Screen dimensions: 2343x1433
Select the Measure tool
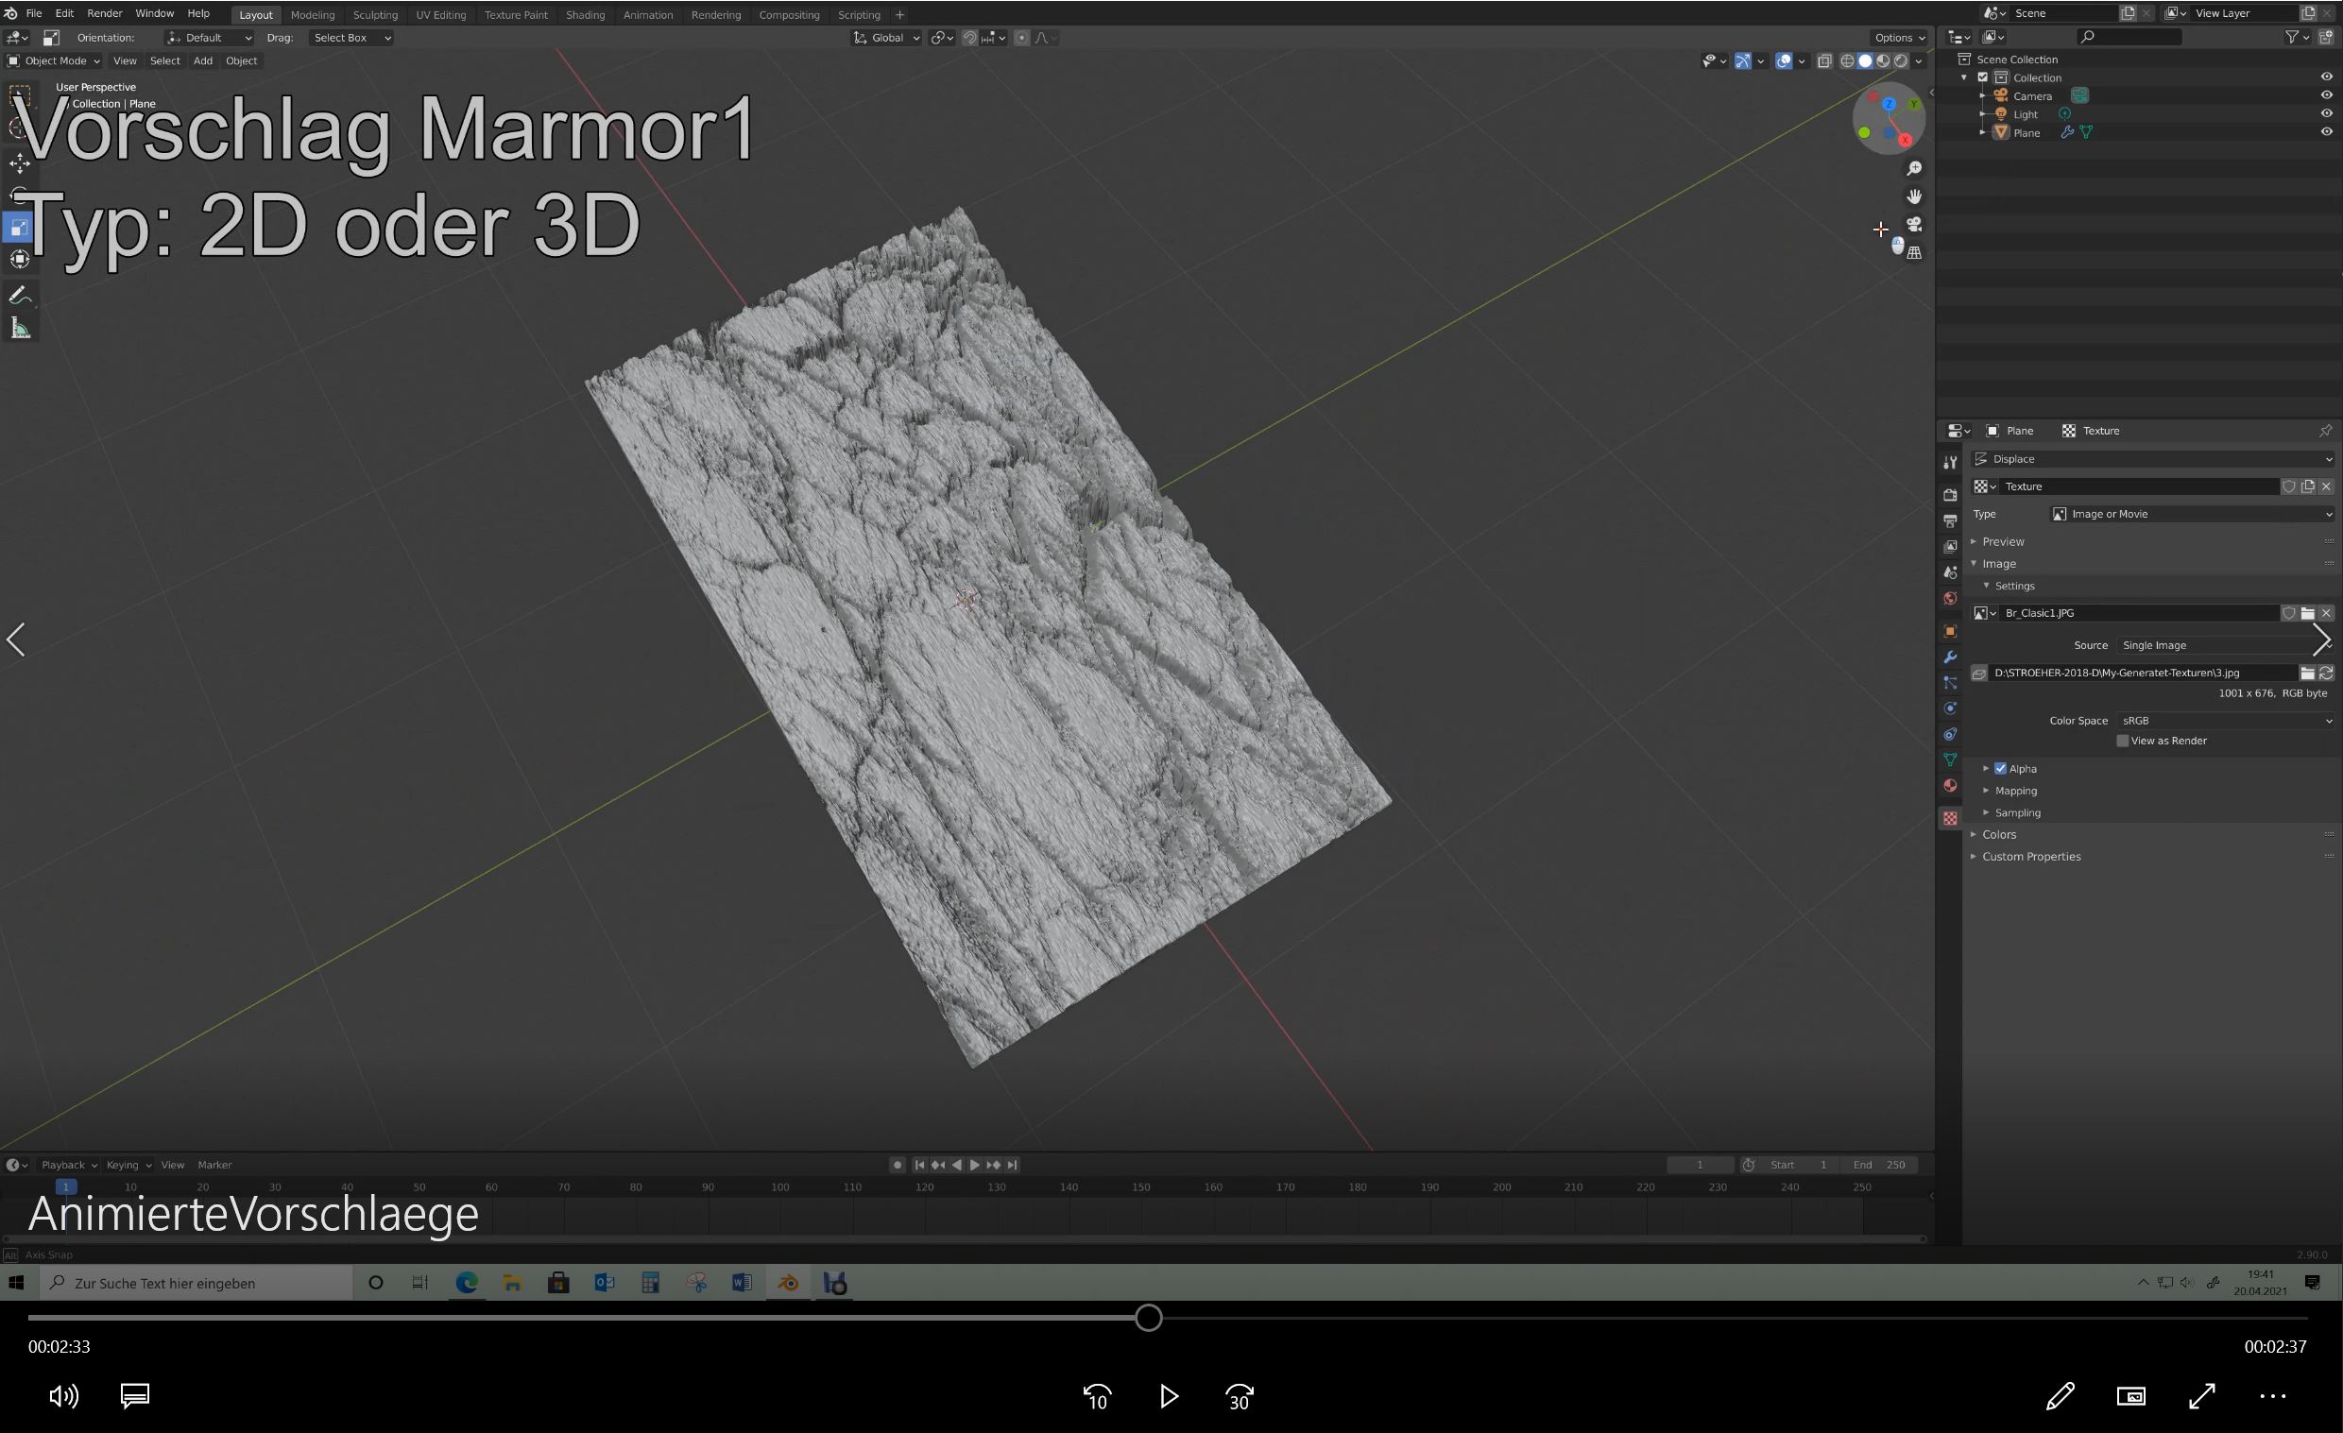coord(20,329)
